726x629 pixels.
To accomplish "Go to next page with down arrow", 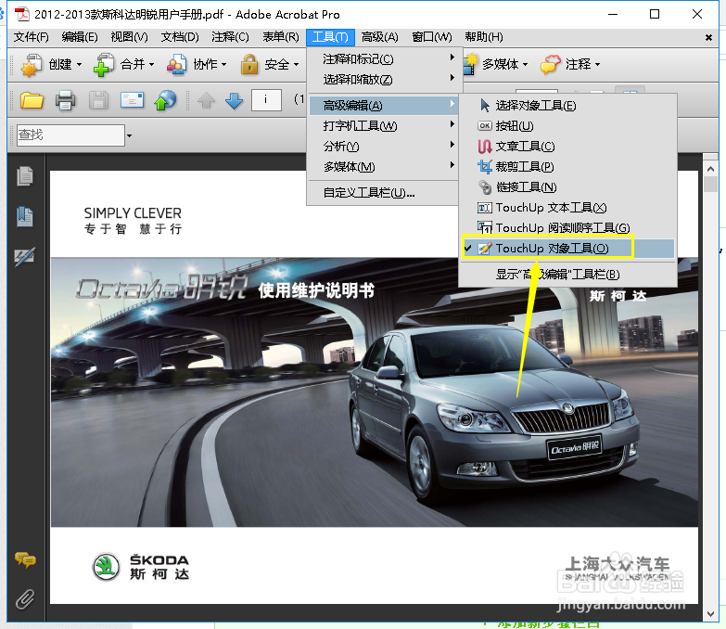I will tap(235, 100).
